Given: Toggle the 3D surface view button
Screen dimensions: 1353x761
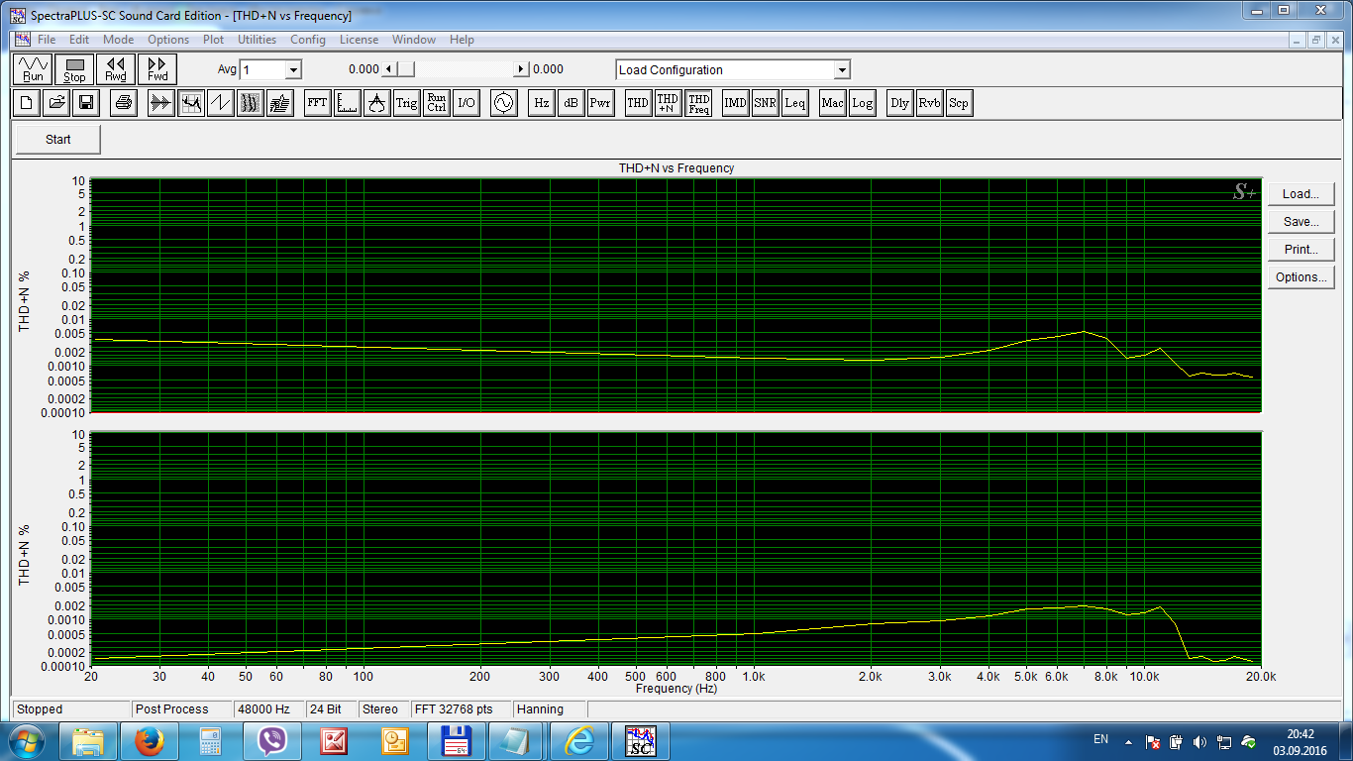Looking at the screenshot, I should click(280, 103).
